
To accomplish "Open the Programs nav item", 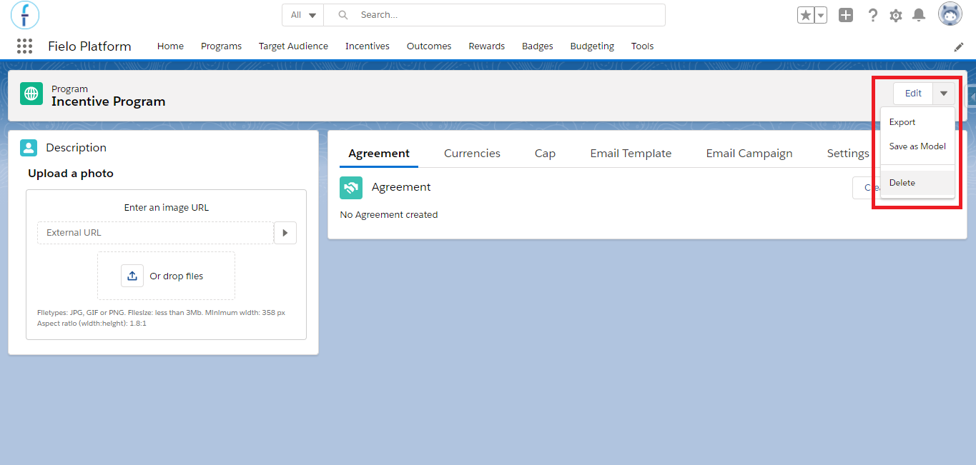I will 221,46.
